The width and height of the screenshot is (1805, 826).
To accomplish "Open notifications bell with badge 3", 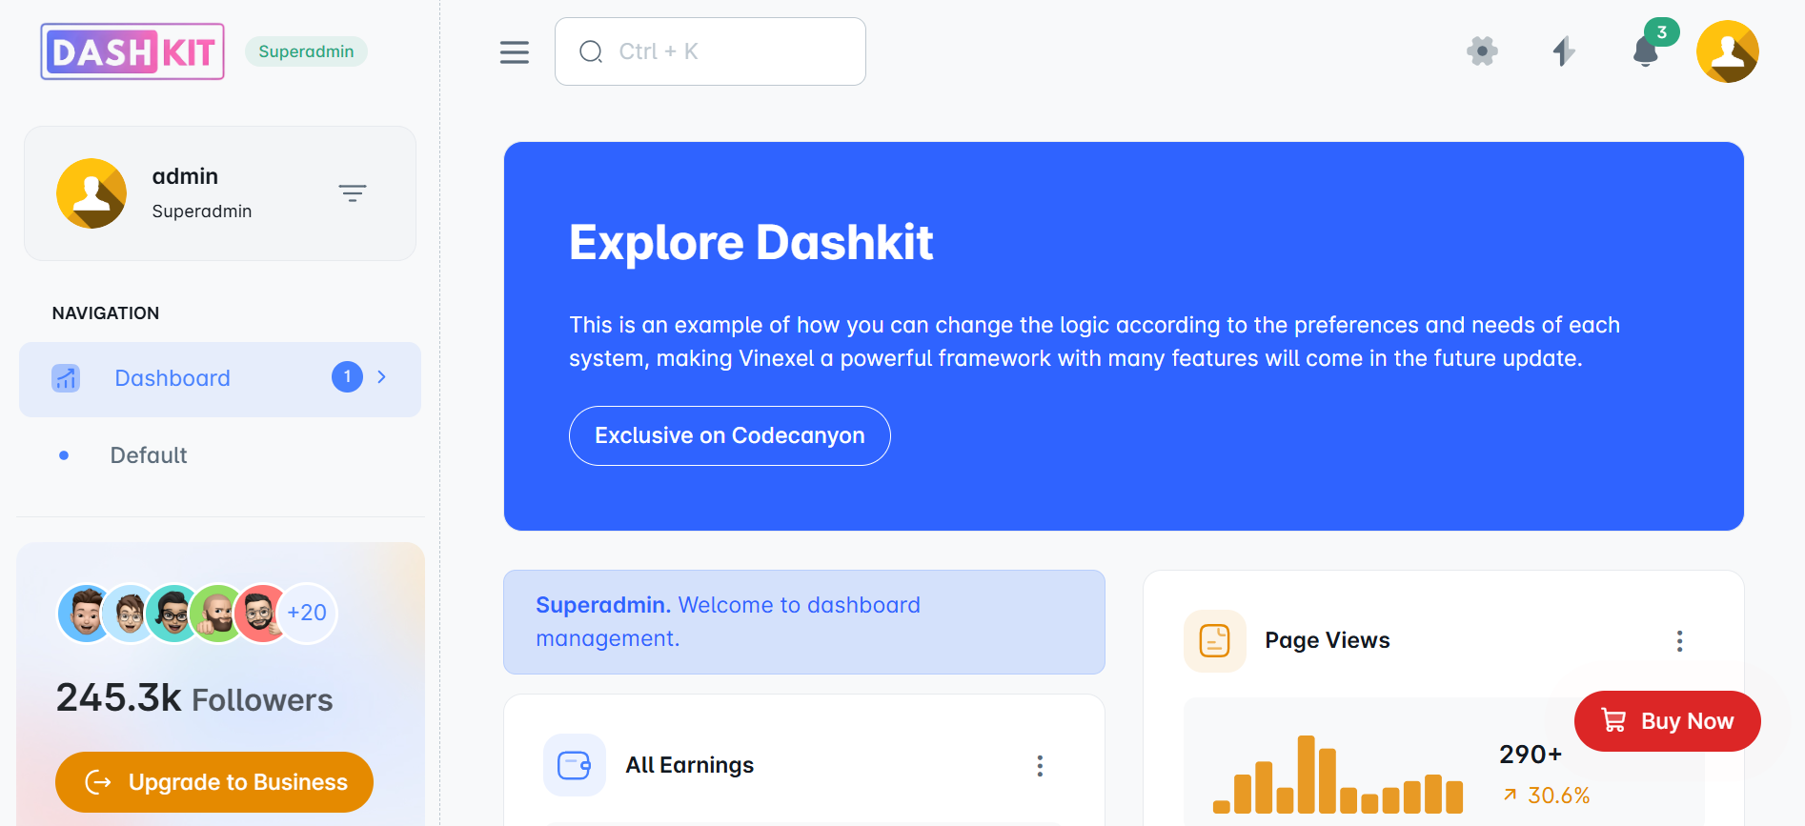I will [x=1646, y=51].
